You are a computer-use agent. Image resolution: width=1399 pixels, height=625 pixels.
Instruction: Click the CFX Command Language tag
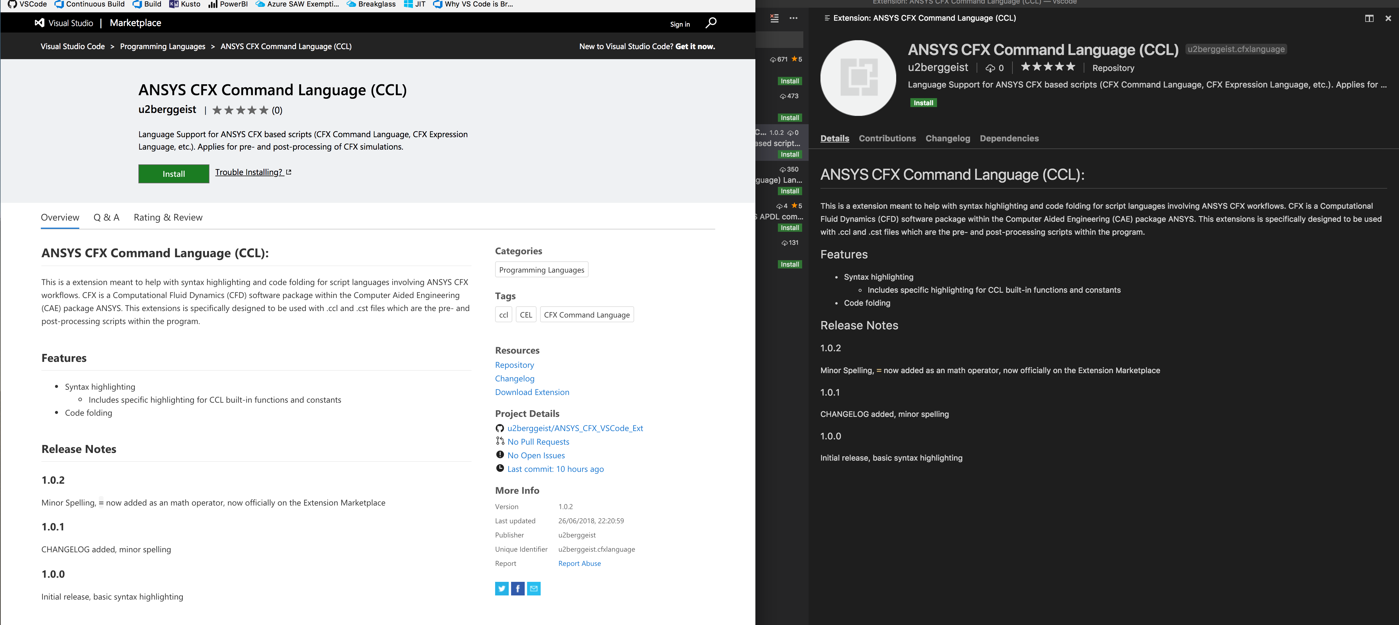[x=587, y=314]
